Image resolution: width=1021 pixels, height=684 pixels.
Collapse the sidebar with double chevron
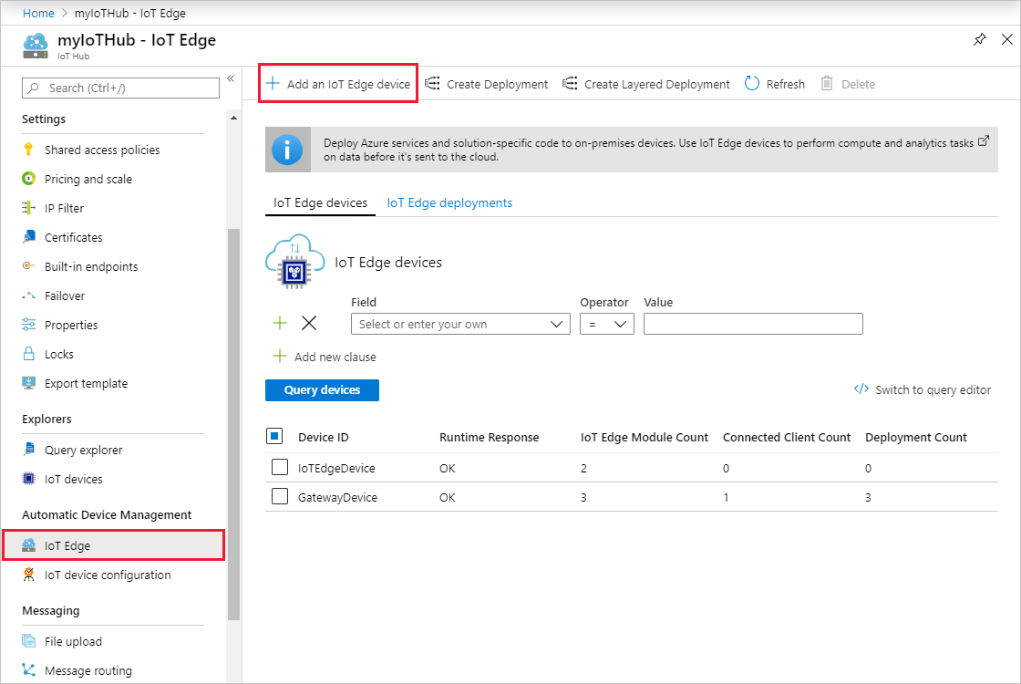click(x=231, y=78)
